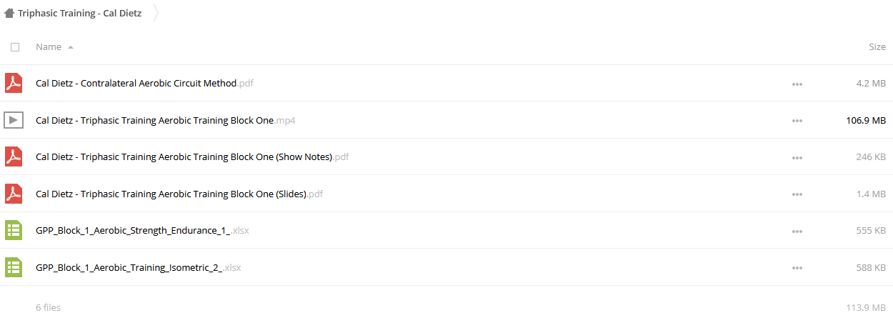
Task: Toggle the select all files checkbox
Action: tap(15, 47)
